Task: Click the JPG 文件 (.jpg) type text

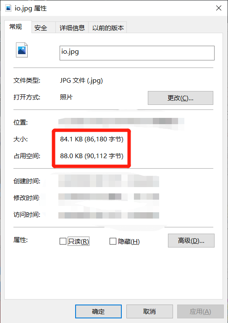Action: point(81,81)
